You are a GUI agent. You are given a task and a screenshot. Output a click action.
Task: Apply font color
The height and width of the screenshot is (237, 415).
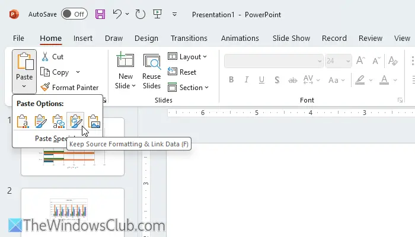tap(384, 79)
